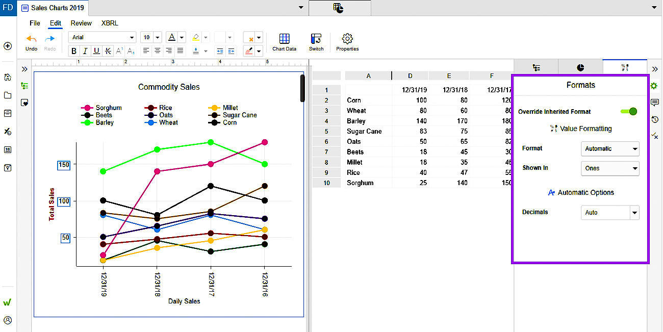Switch to the pie chart properties tab
Image resolution: width=663 pixels, height=332 pixels.
click(580, 67)
